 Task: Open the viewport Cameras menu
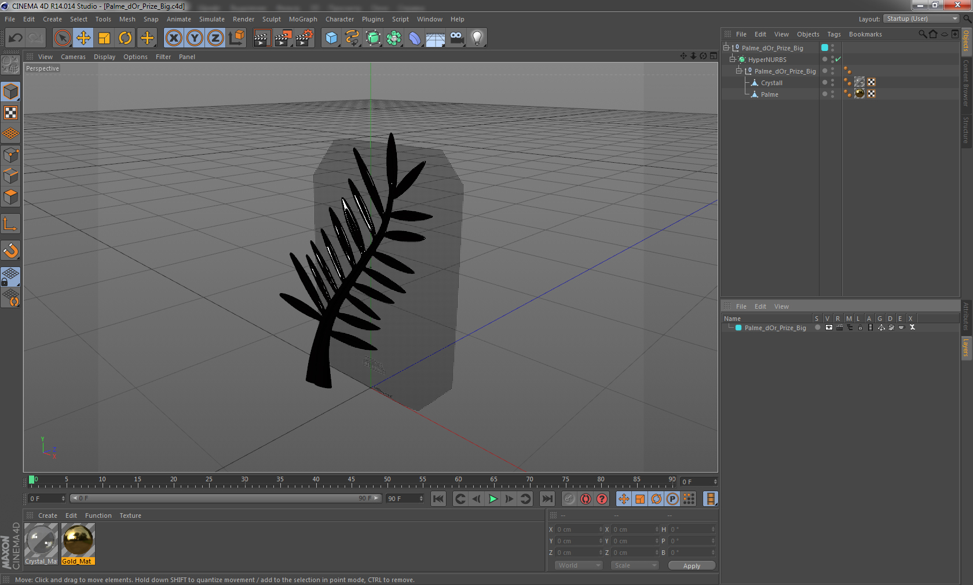pos(73,57)
